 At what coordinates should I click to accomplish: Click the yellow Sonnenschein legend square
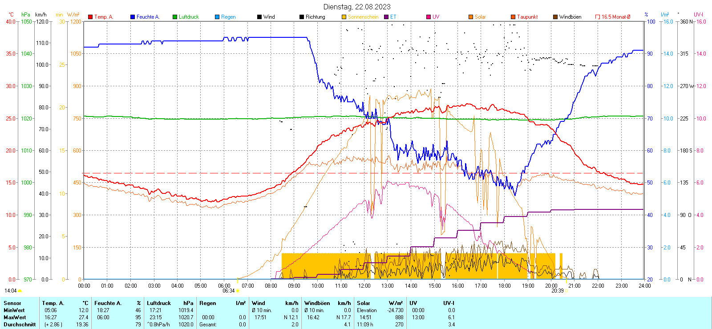click(344, 17)
